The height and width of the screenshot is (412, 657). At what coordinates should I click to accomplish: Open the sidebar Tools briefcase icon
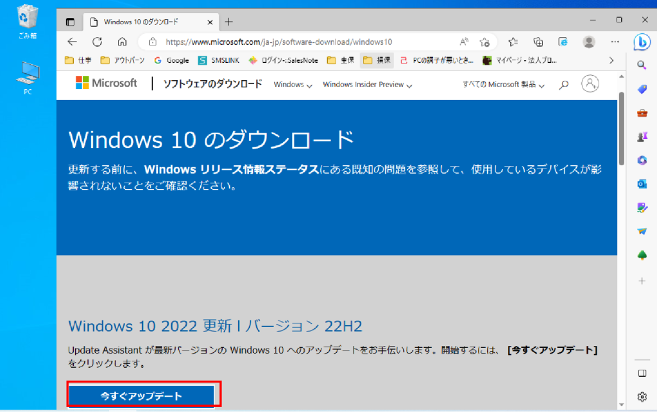coord(642,113)
